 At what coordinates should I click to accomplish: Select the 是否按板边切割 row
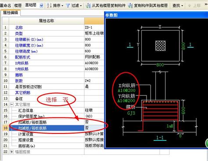point(47,87)
